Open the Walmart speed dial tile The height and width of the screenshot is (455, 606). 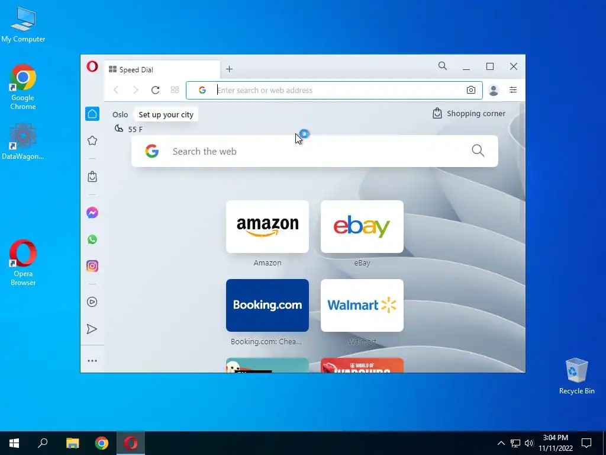(x=362, y=305)
